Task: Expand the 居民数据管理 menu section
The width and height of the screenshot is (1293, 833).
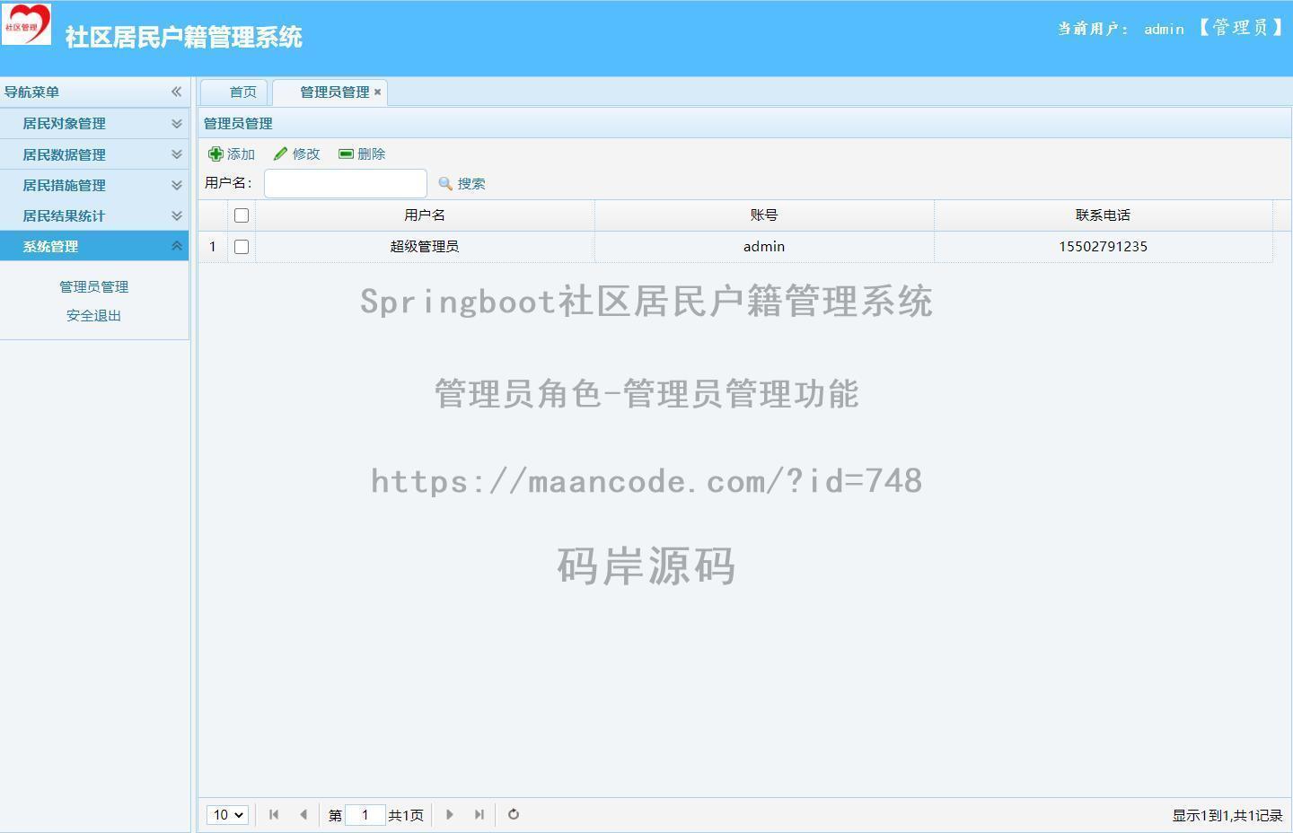Action: pyautogui.click(x=94, y=154)
